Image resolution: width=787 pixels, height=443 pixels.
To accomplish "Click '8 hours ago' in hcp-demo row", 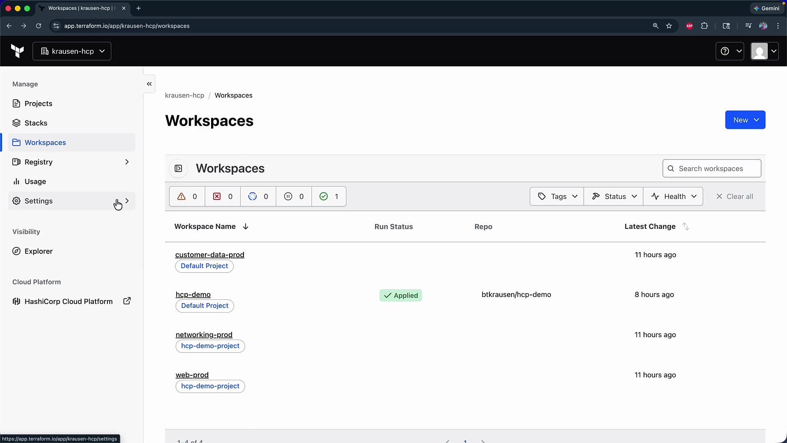I will point(654,295).
